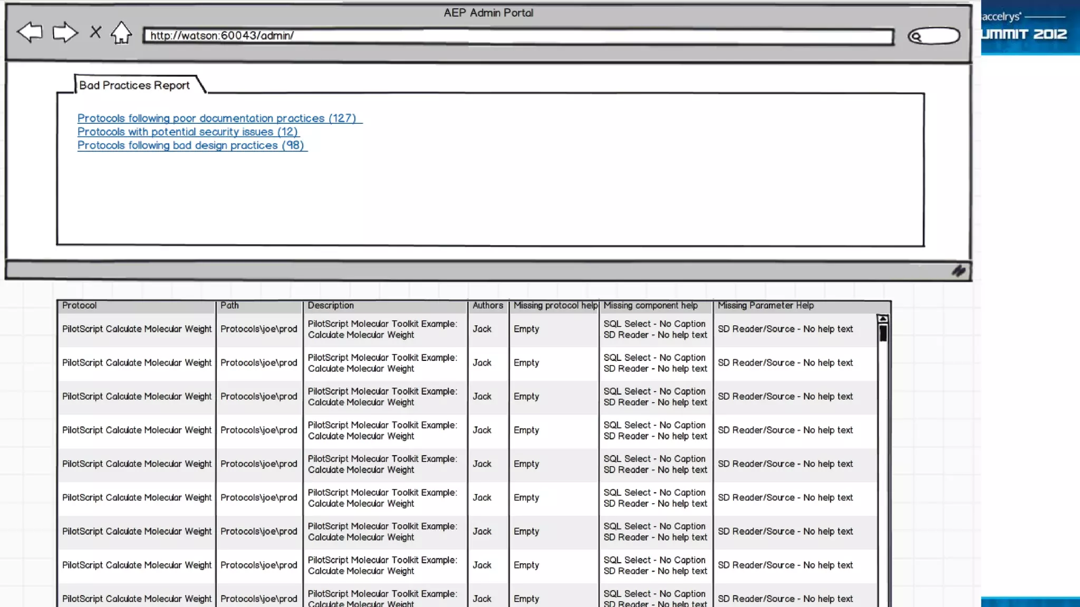Click the browser forward arrow icon
Screen dimensions: 1080x607
[x=65, y=33]
